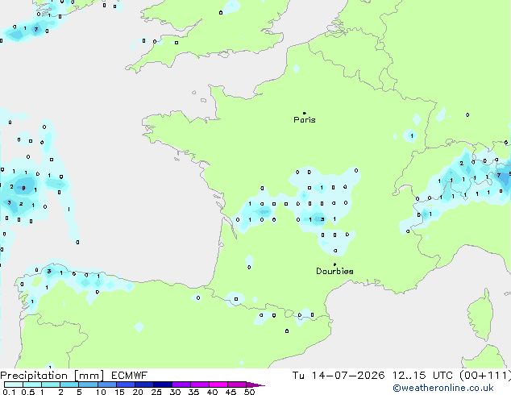The image size is (511, 395).
Task: Select the 25 mm dark blue legend swatch
Action: click(162, 385)
